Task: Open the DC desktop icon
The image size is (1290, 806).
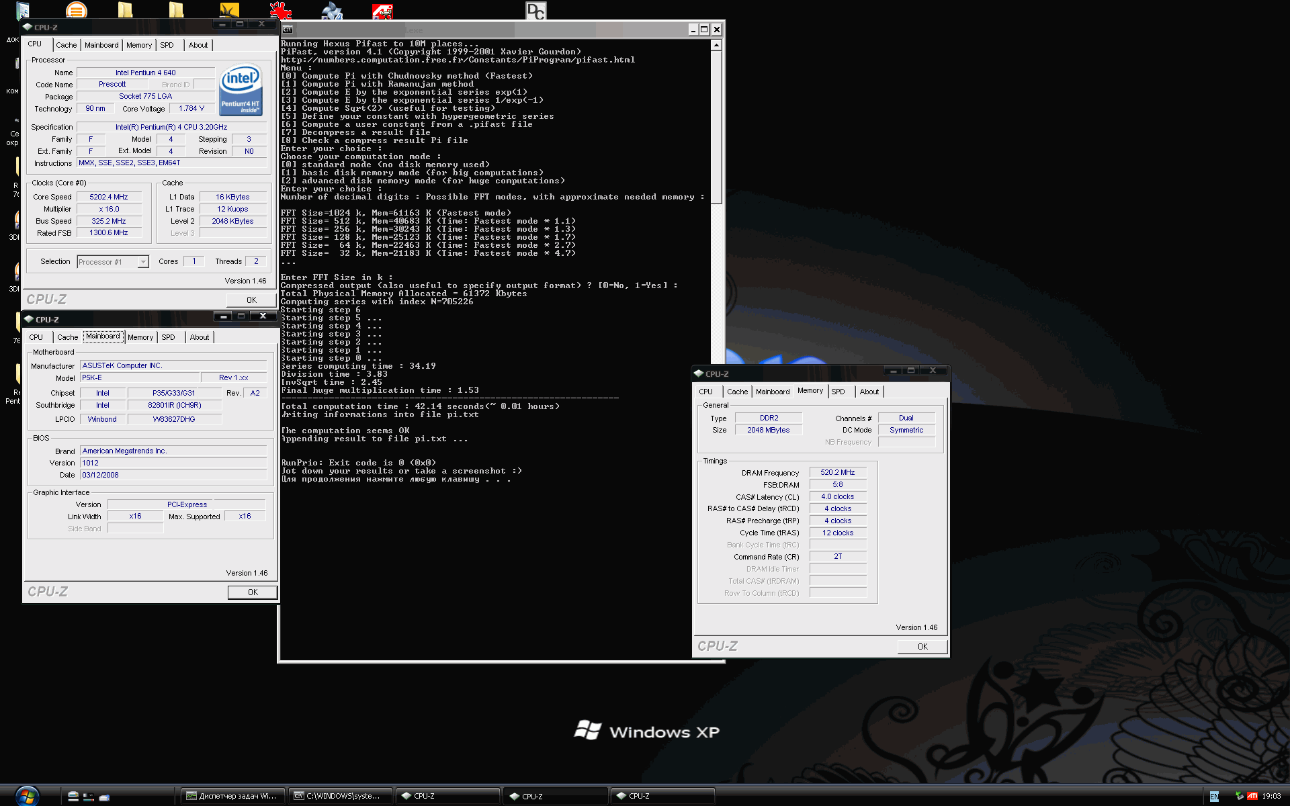Action: (x=536, y=10)
